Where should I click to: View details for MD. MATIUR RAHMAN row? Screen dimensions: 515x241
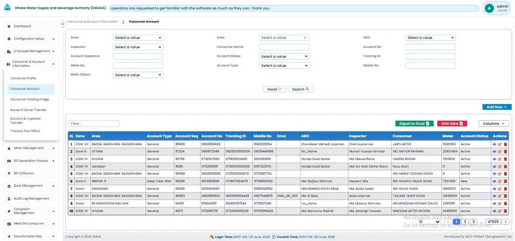(x=494, y=152)
